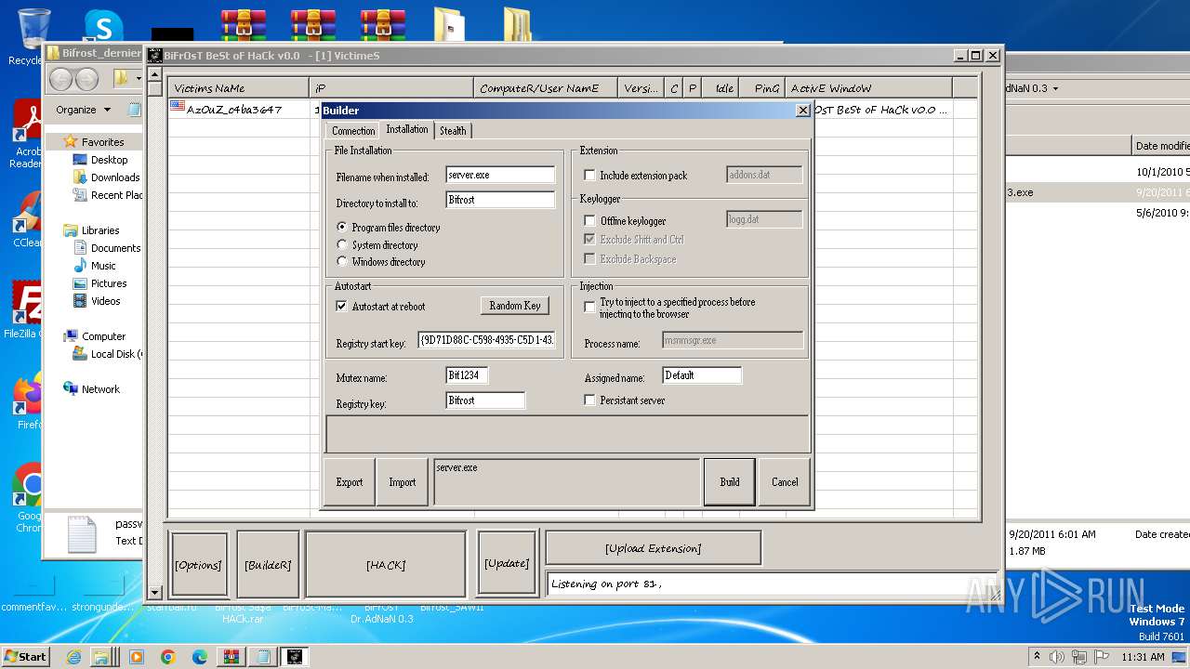Viewport: 1190px width, 669px height.
Task: Click the Export button
Action: coord(350,481)
